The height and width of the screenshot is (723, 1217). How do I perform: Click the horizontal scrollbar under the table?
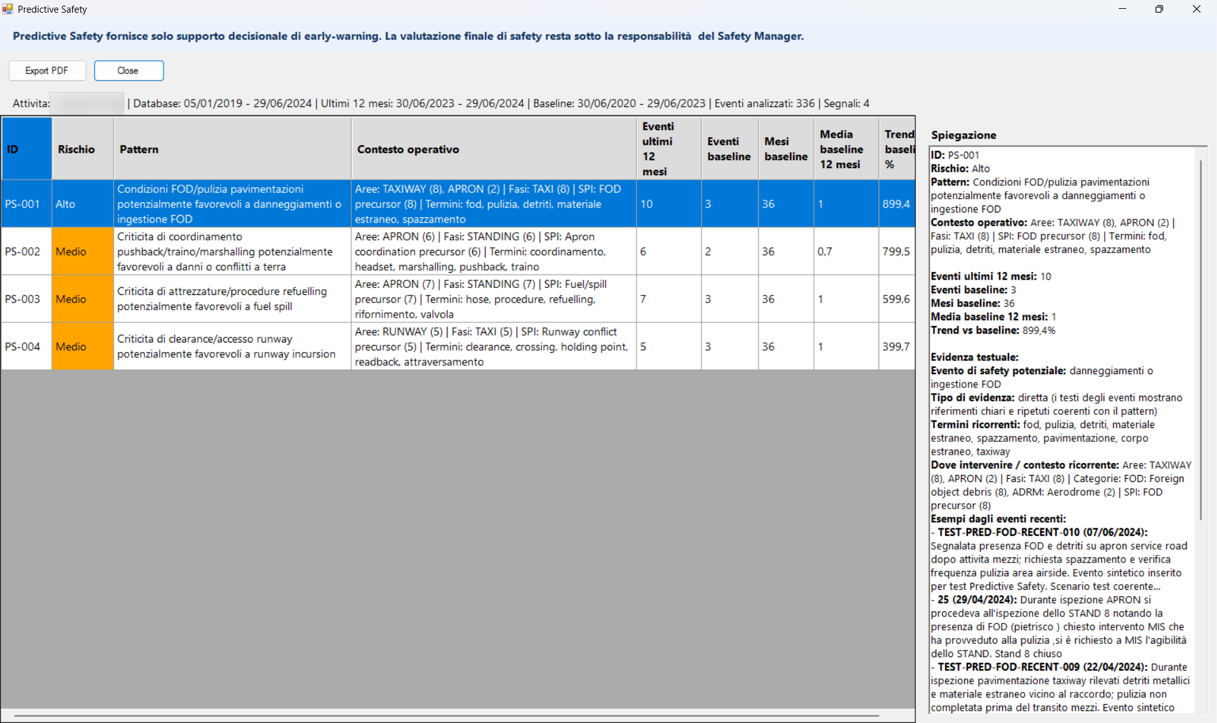click(446, 715)
